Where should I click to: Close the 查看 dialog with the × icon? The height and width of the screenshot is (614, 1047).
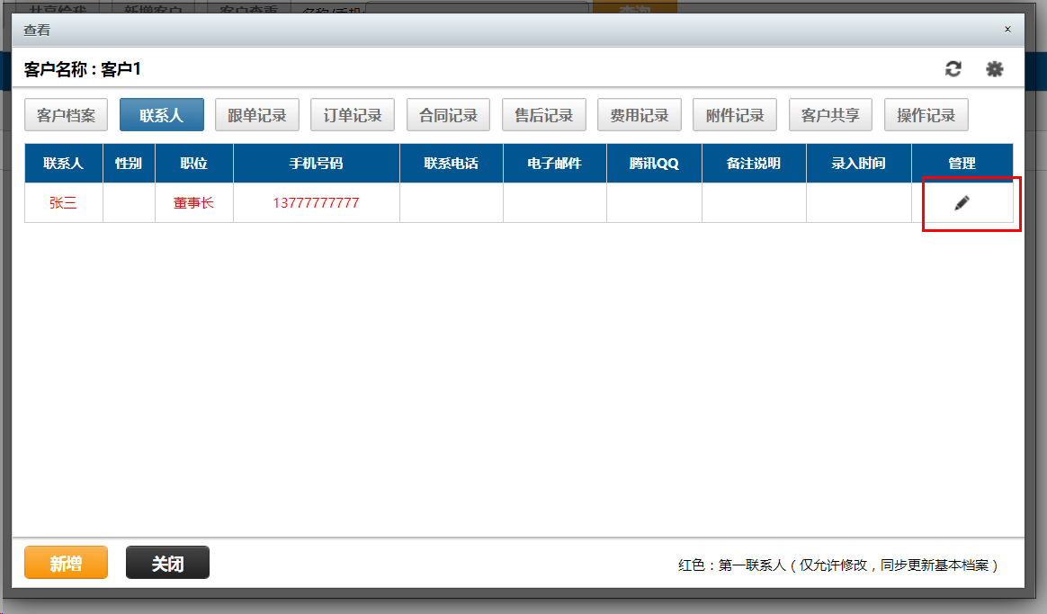(1007, 30)
